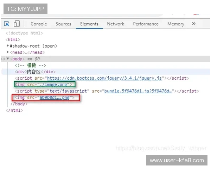The image size is (211, 169).
Task: Select the div containing 内容区
Action: (35, 72)
